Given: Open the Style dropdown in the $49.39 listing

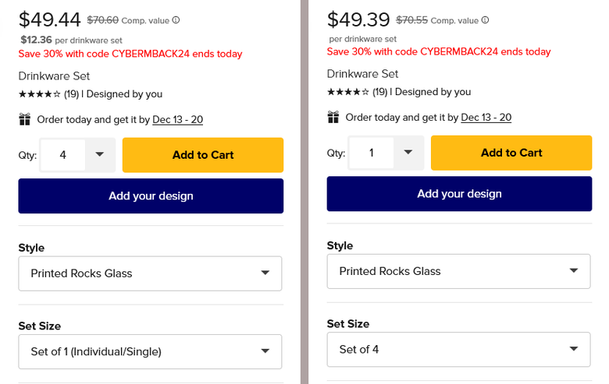Looking at the screenshot, I should point(458,271).
